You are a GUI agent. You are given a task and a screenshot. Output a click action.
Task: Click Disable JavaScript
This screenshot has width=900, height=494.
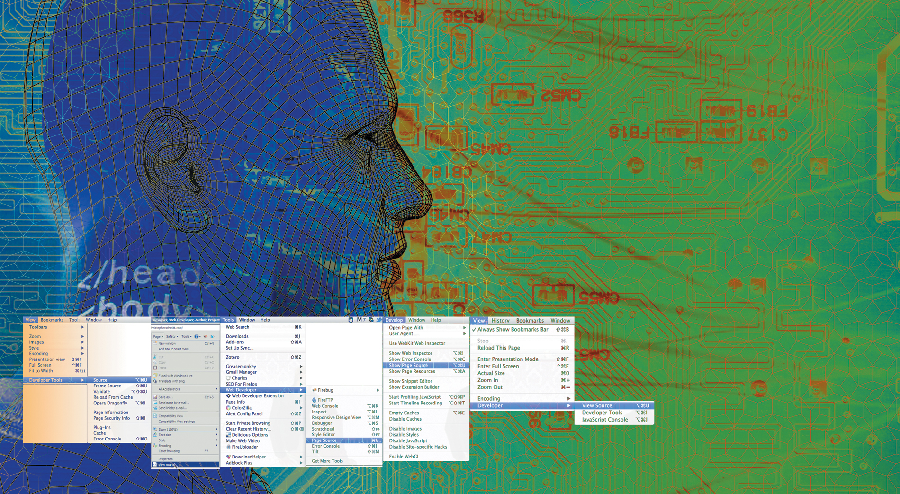(x=408, y=440)
